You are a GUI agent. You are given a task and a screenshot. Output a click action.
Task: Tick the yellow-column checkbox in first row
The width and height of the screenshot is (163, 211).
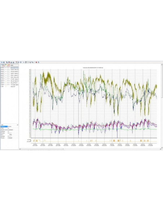coord(8,68)
